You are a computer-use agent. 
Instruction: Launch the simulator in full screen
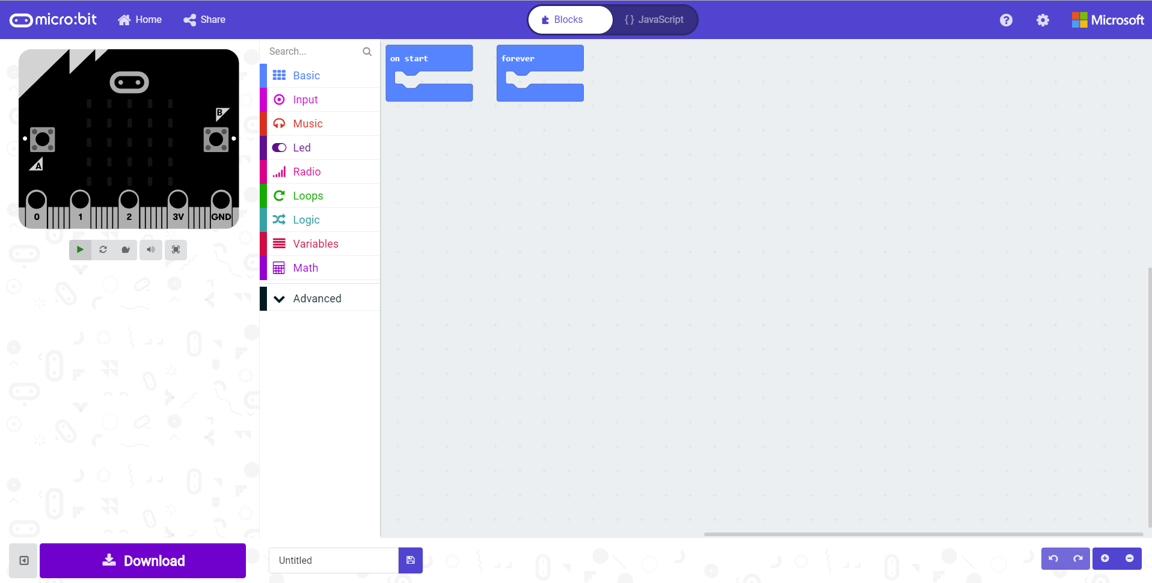176,249
